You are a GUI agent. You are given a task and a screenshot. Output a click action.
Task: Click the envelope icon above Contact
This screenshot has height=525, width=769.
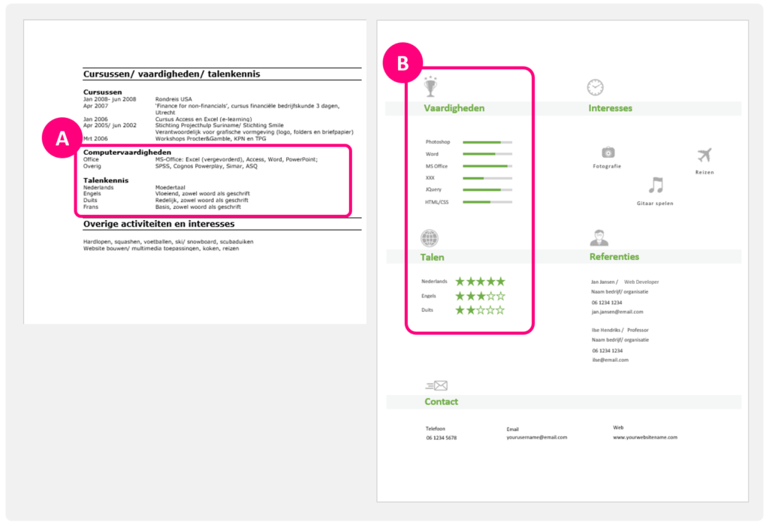436,385
